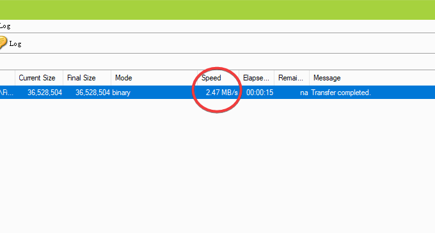Select the current size value 36,528,504 in the Current Size column

coord(45,93)
